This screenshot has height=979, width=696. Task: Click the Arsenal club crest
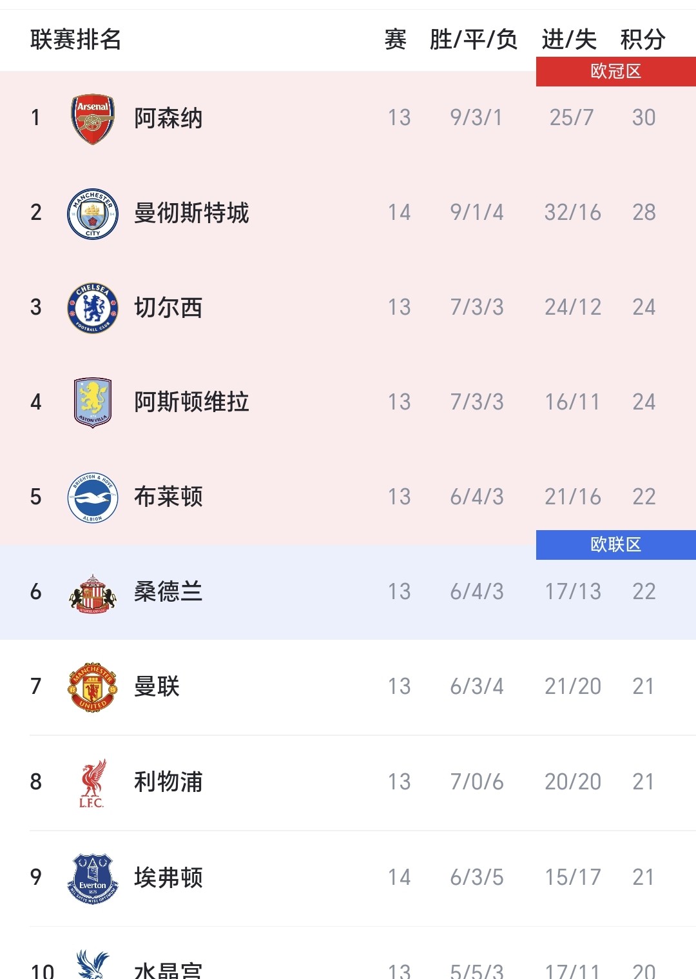pyautogui.click(x=93, y=119)
